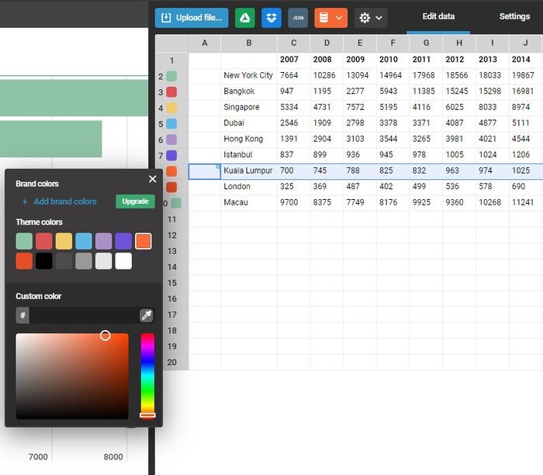Switch to the Settings tab
The height and width of the screenshot is (475, 543).
514,16
